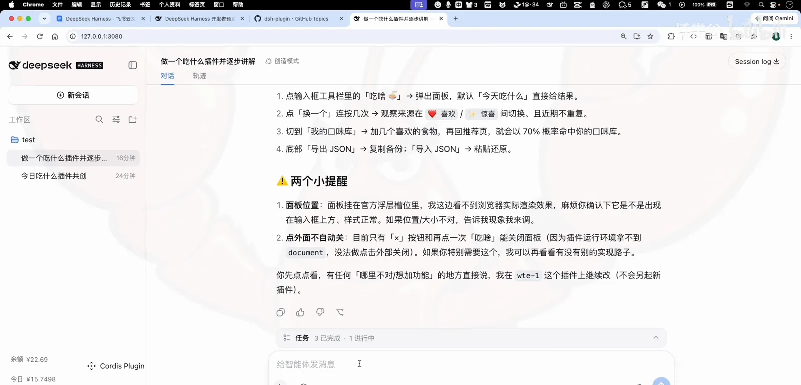Open the Chrome three-dot menu
The height and width of the screenshot is (385, 801).
[791, 36]
